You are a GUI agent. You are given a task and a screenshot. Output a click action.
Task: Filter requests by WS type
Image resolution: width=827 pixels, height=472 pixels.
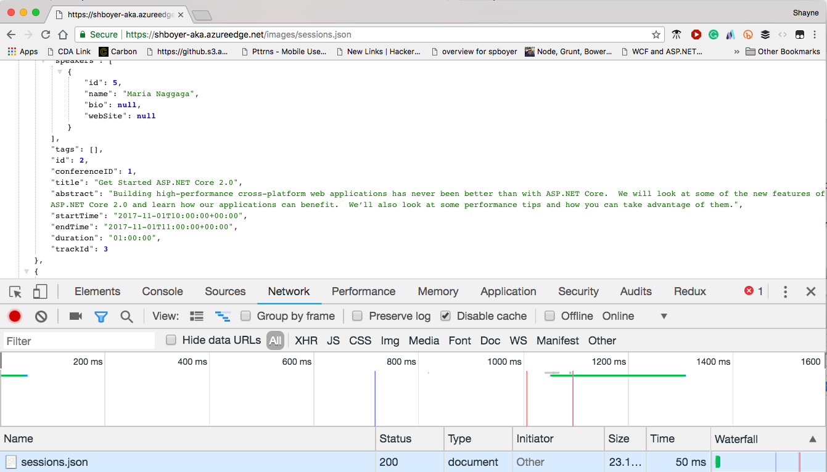518,341
